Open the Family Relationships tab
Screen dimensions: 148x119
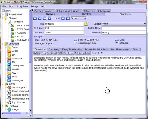click(x=72, y=49)
